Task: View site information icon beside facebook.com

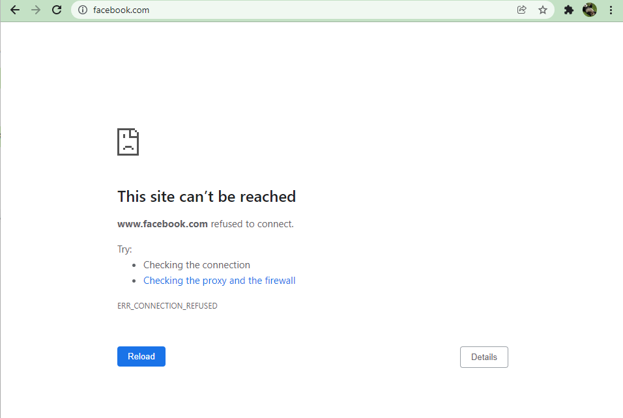Action: [x=83, y=10]
